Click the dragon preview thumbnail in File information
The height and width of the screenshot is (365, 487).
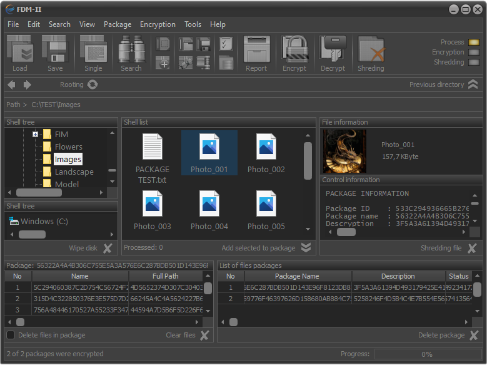344,151
